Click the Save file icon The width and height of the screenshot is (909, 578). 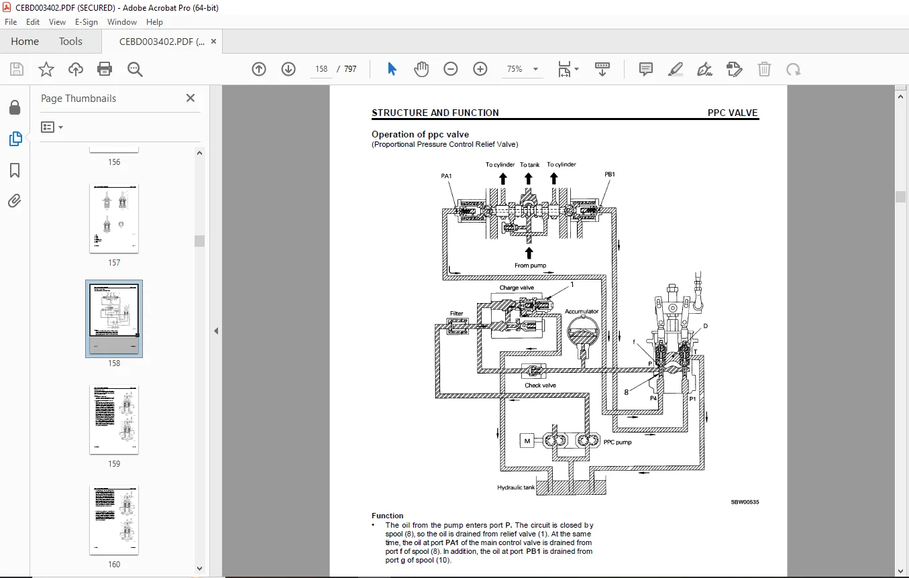coord(17,69)
